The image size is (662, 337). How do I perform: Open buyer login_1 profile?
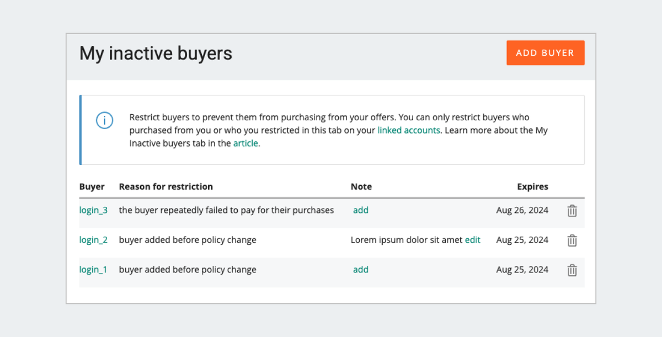click(93, 270)
